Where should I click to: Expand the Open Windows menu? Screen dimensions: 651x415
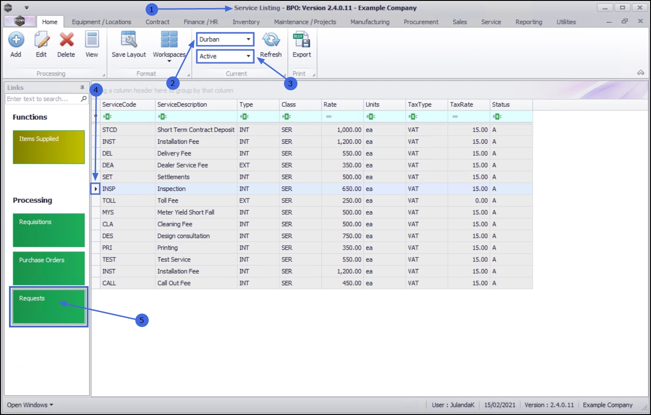(x=30, y=405)
